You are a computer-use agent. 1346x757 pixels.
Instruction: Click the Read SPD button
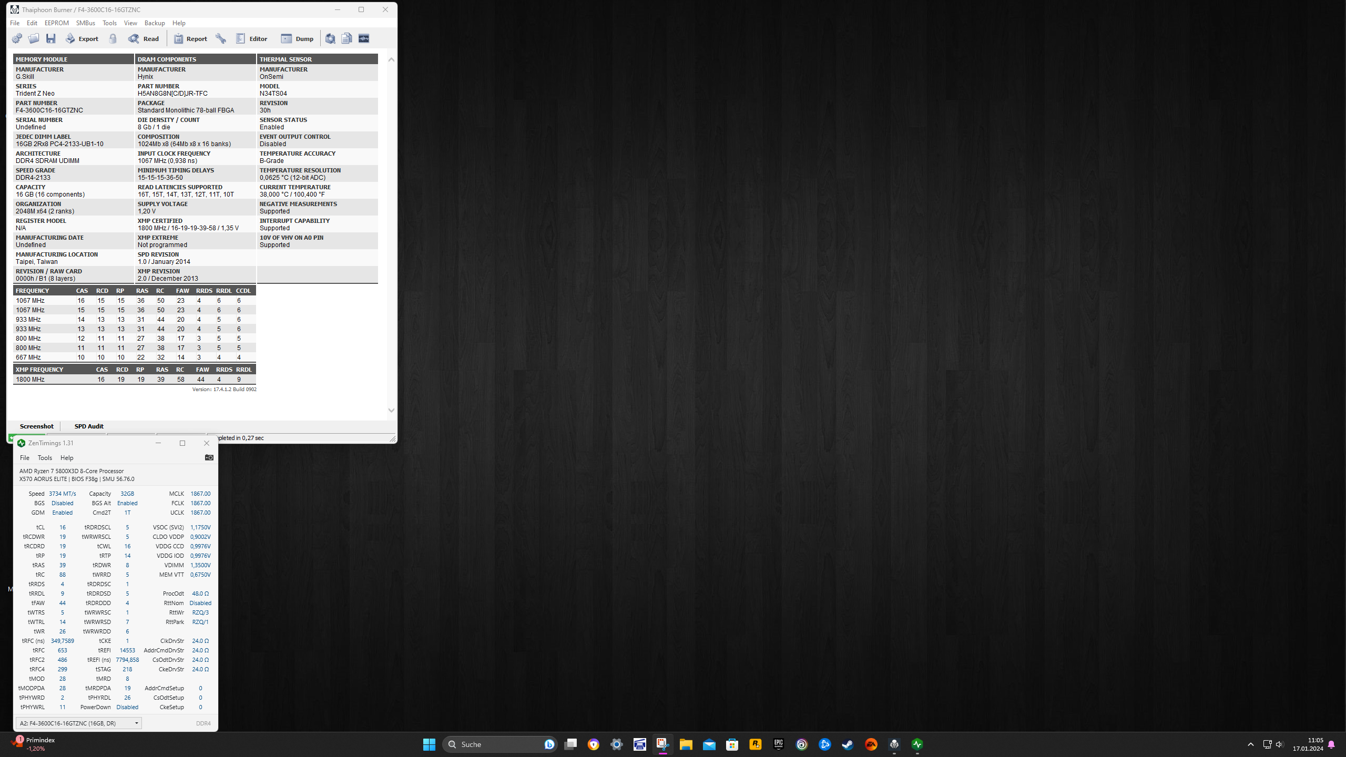coord(144,38)
